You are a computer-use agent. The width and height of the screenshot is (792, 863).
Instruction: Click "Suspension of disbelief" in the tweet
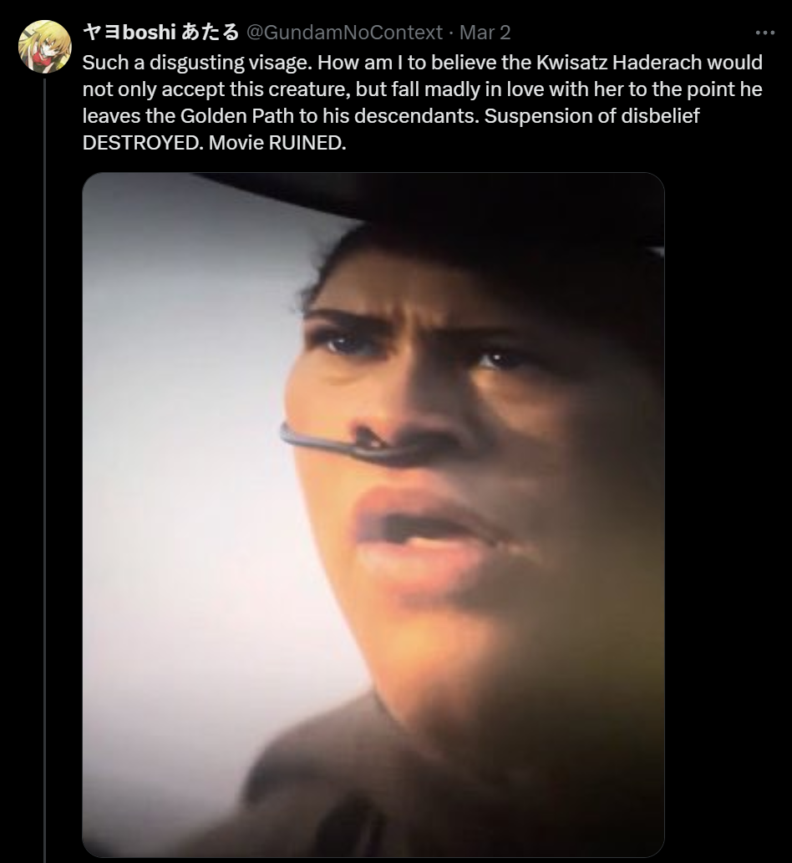coord(591,116)
